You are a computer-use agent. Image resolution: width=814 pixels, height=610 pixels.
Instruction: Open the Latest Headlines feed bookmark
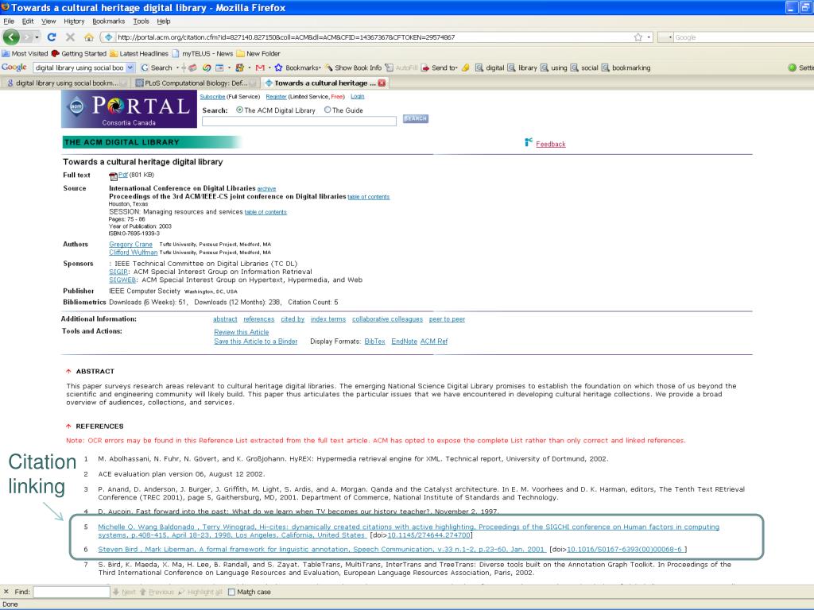point(138,53)
